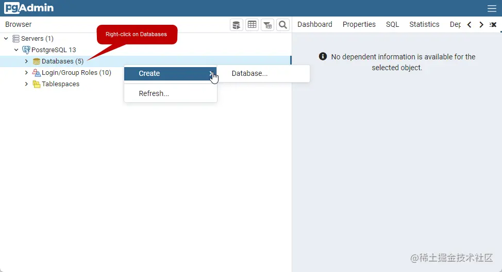Switch to the Dashboard tab
Viewport: 502px width, 272px height.
[315, 24]
